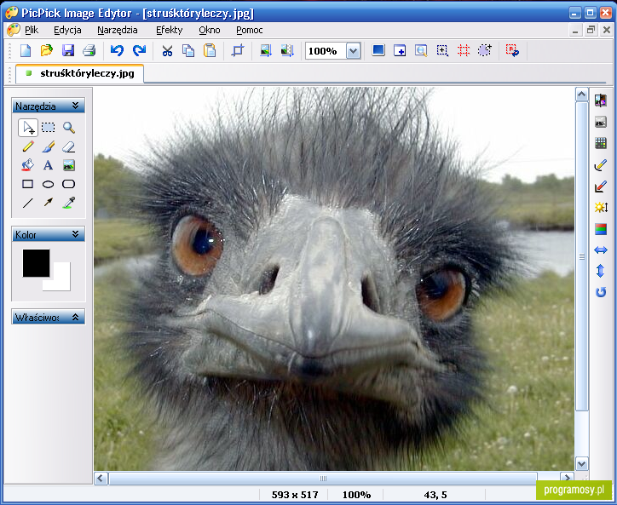Click vertical scrollbar up arrow
This screenshot has width=617, height=505.
coord(581,95)
